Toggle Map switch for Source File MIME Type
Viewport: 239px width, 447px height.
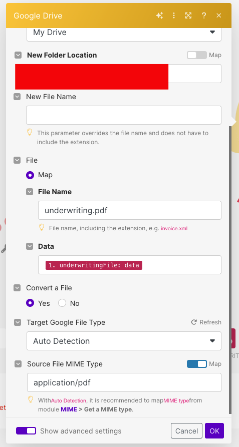coord(197,364)
